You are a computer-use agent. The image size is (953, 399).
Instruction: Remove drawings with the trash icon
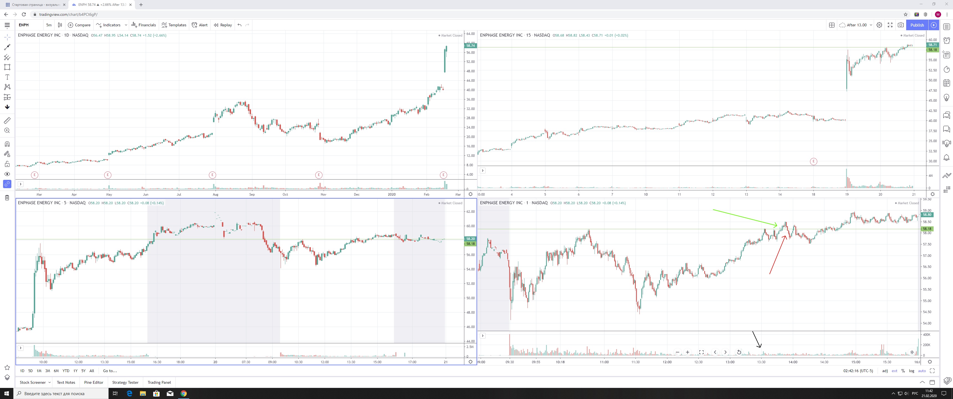pos(7,198)
